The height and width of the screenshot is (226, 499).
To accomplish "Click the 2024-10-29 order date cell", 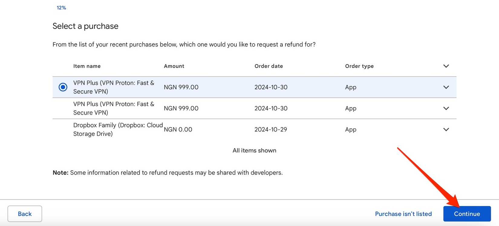I will 271,129.
